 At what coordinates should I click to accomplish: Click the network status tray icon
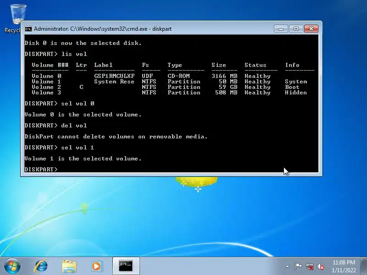pos(309,266)
